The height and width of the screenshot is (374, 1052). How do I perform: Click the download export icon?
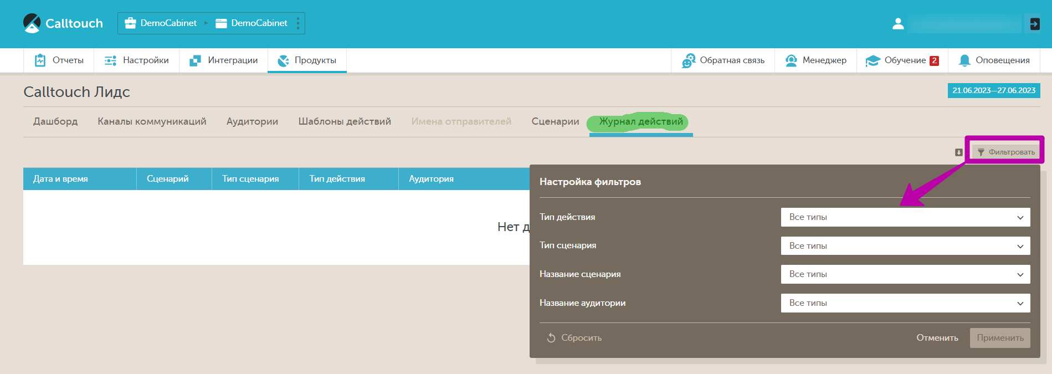959,152
